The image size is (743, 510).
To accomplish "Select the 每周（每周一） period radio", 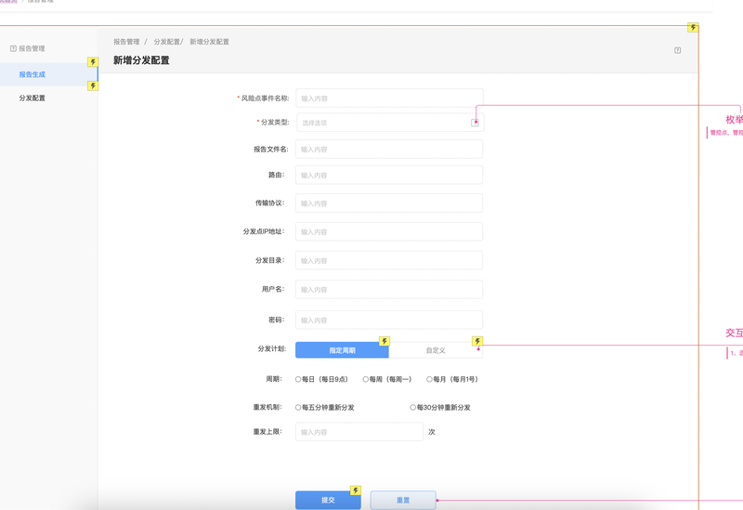I will coord(366,379).
